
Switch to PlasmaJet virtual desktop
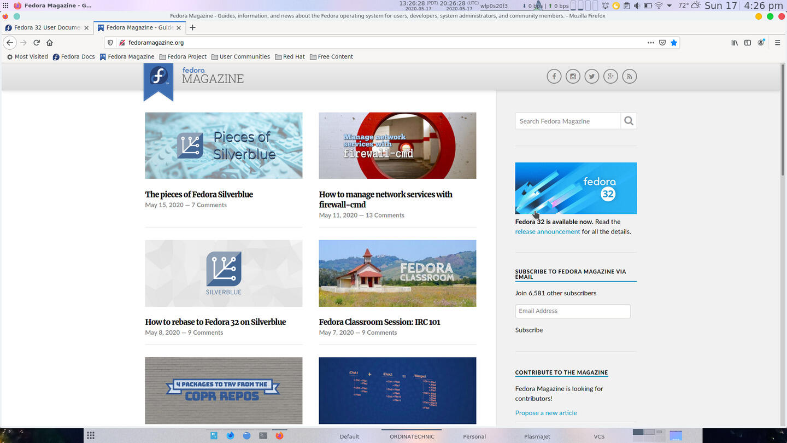point(537,436)
